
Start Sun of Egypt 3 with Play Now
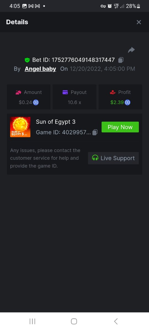pos(120,127)
